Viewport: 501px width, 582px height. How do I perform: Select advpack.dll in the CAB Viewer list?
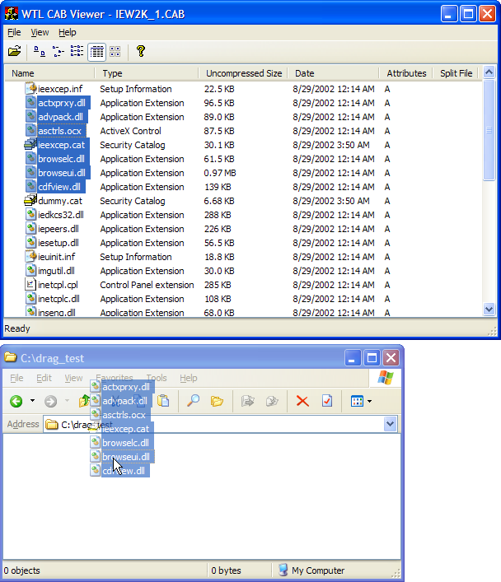click(61, 117)
